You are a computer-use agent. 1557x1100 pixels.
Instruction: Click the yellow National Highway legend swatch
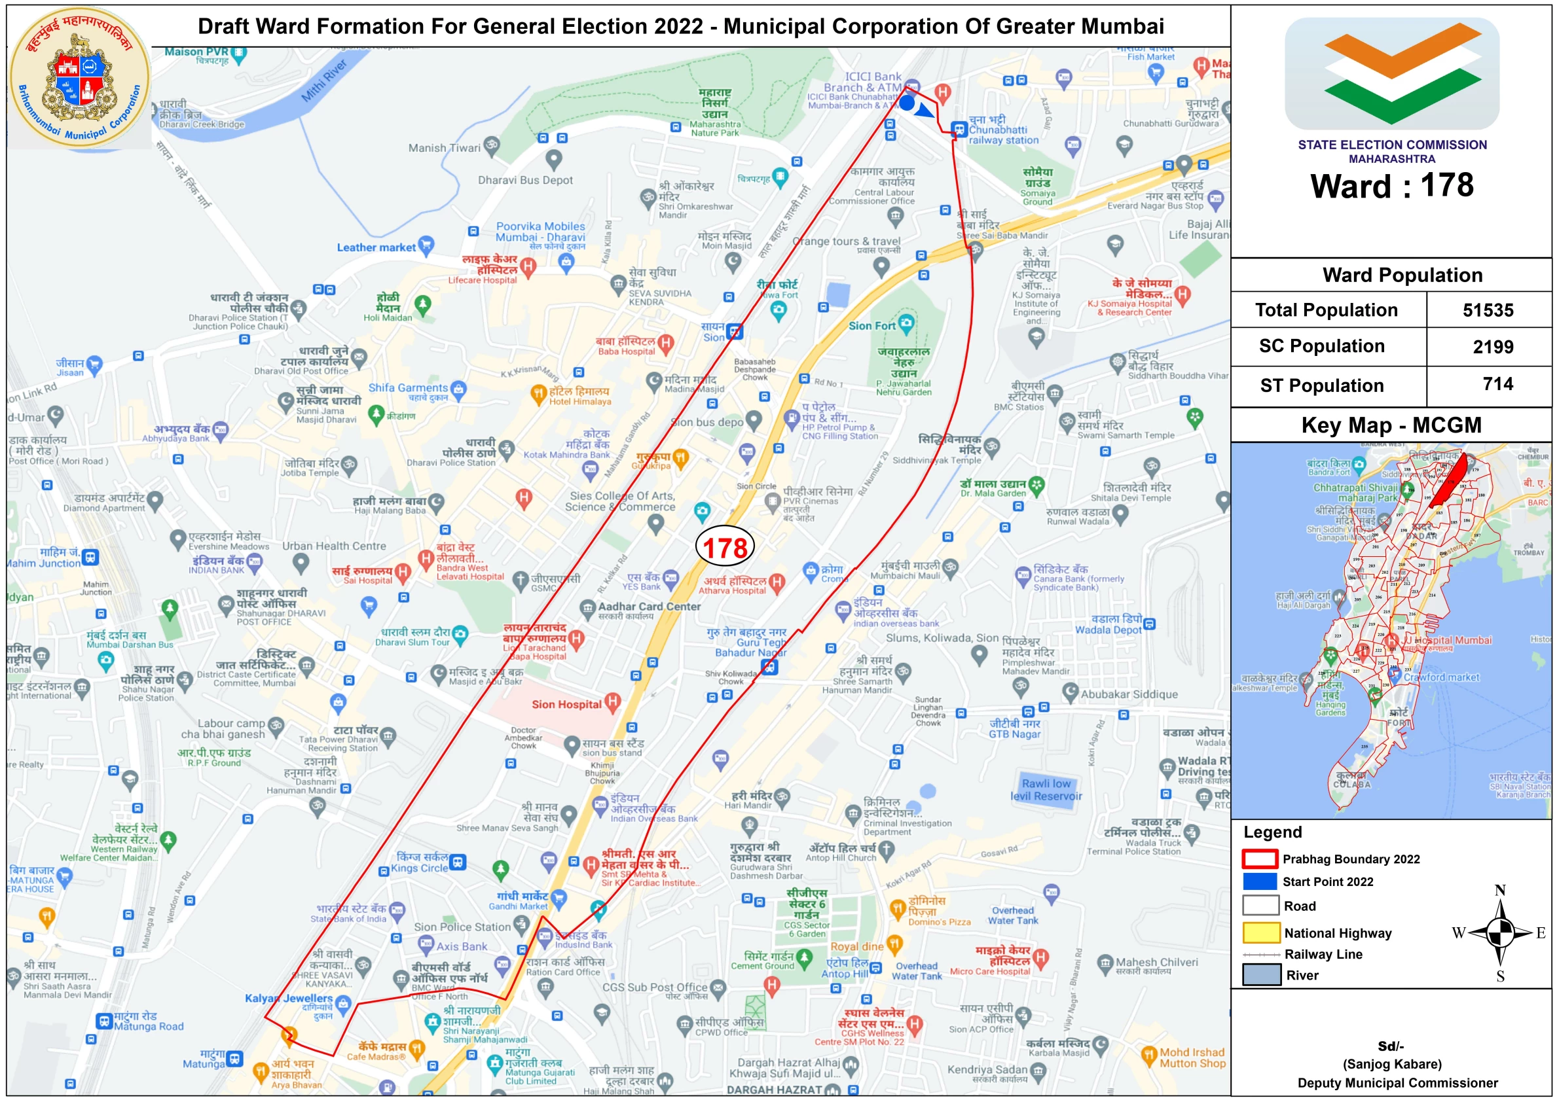pos(1261,932)
